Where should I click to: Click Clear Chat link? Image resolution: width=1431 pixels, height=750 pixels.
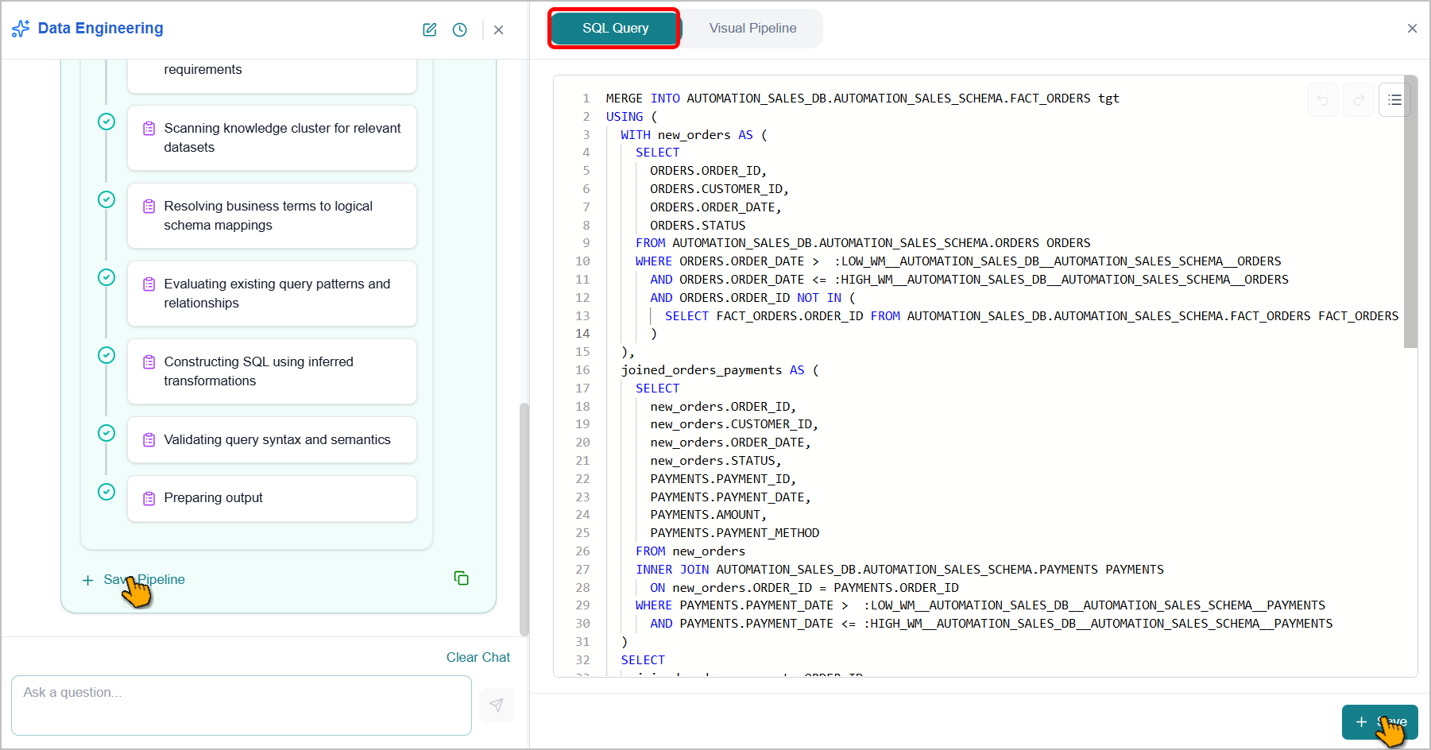478,657
